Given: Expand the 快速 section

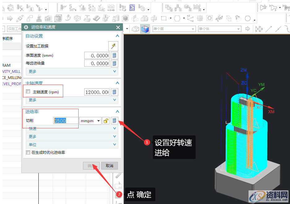Looking at the screenshot, I should (x=72, y=129).
